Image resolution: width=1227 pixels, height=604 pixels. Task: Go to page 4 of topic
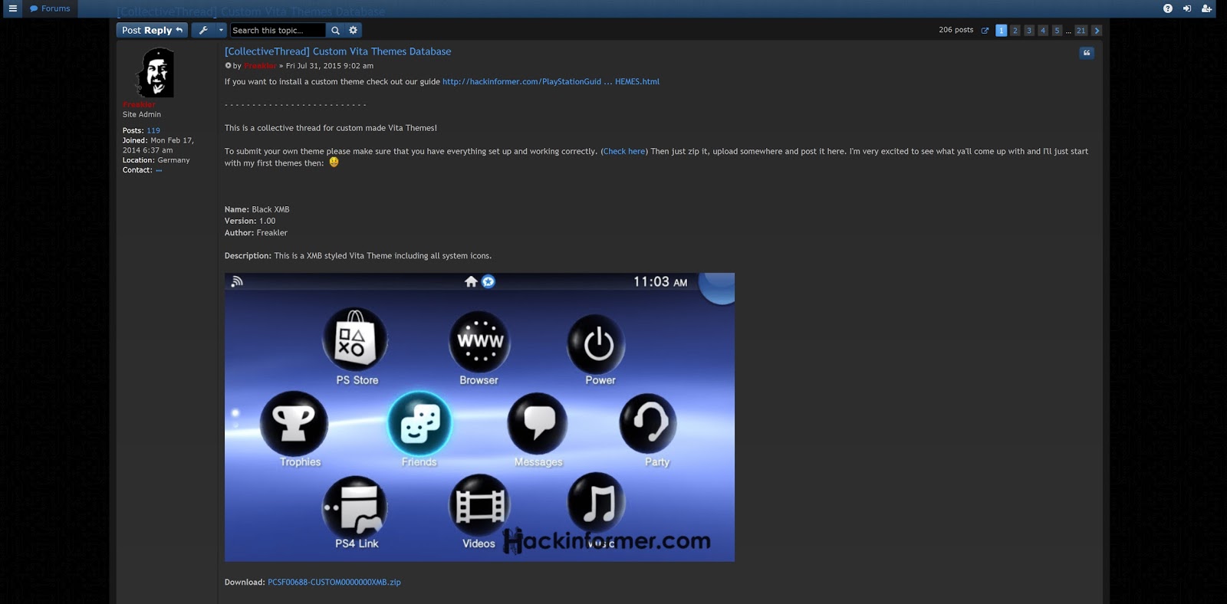click(x=1042, y=31)
